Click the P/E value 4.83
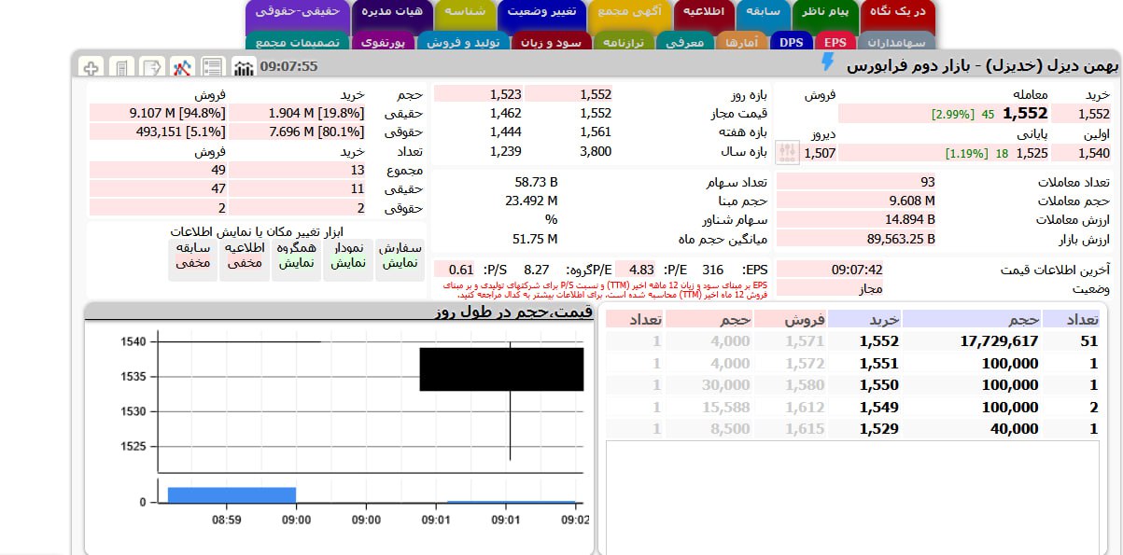This screenshot has height=555, width=1123. pyautogui.click(x=641, y=270)
